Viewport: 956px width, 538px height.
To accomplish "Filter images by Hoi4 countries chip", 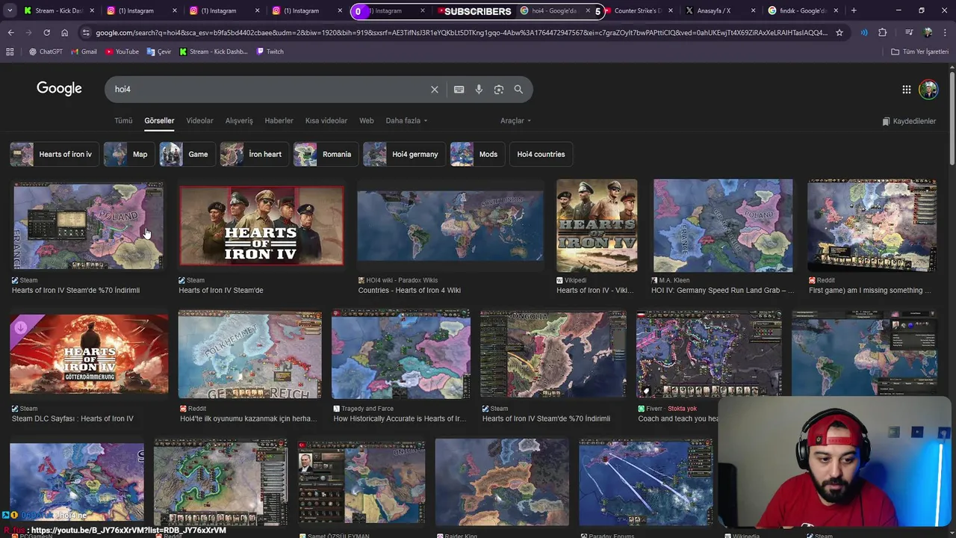I will point(541,154).
